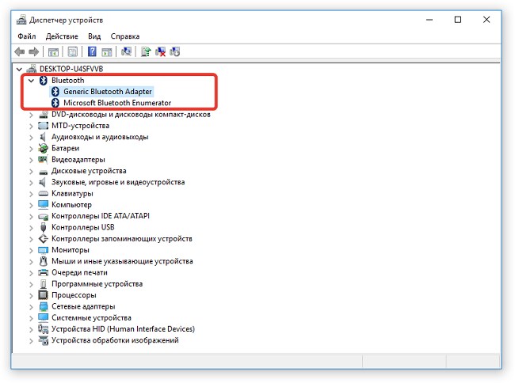The width and height of the screenshot is (515, 383).
Task: Click the Процессоры chip icon
Action: [x=43, y=295]
